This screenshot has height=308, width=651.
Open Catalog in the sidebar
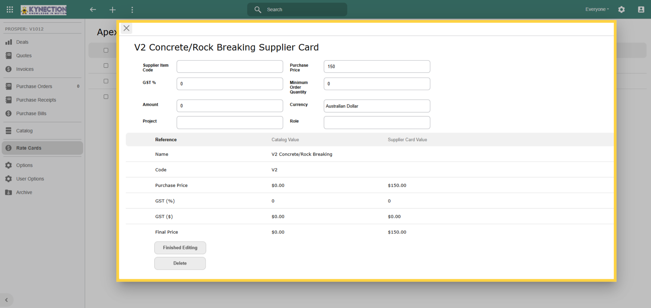[42, 131]
